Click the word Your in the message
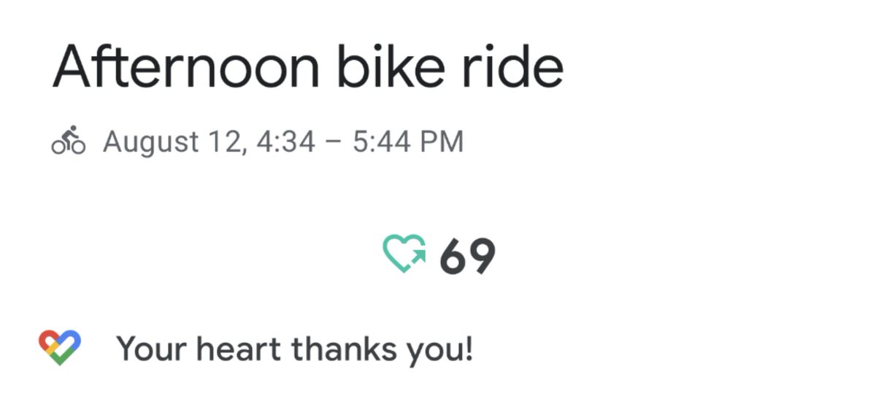 coord(150,349)
